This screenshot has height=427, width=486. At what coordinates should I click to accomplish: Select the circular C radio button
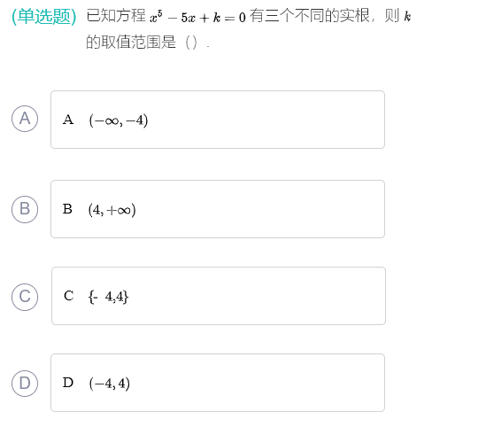tap(25, 297)
